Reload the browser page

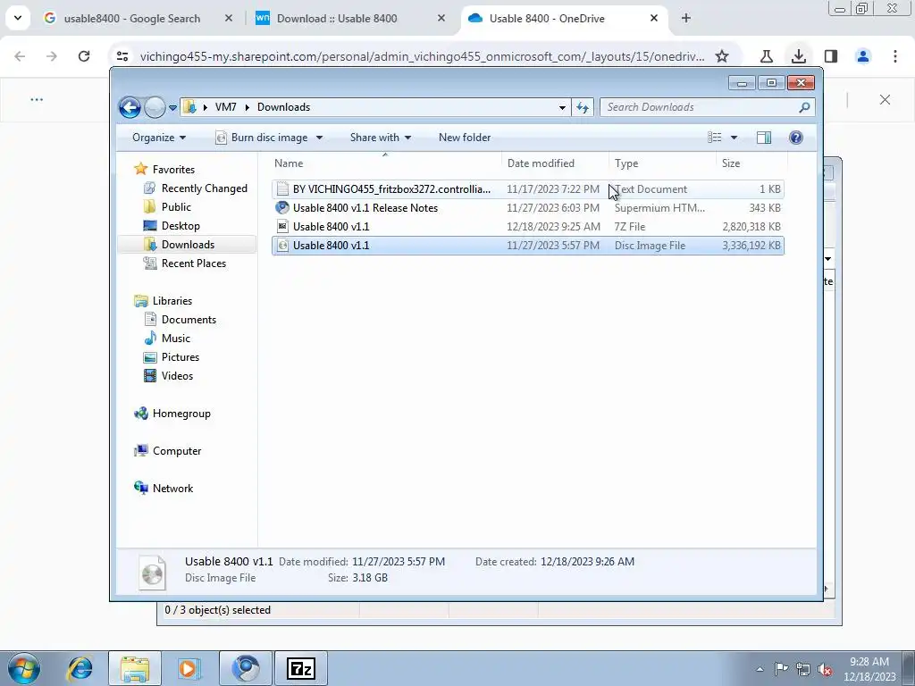click(84, 56)
